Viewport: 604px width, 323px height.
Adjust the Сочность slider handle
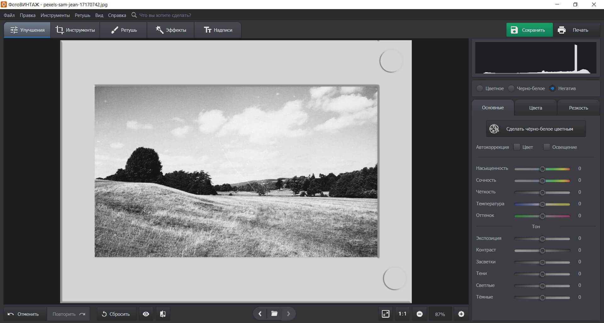(x=542, y=181)
